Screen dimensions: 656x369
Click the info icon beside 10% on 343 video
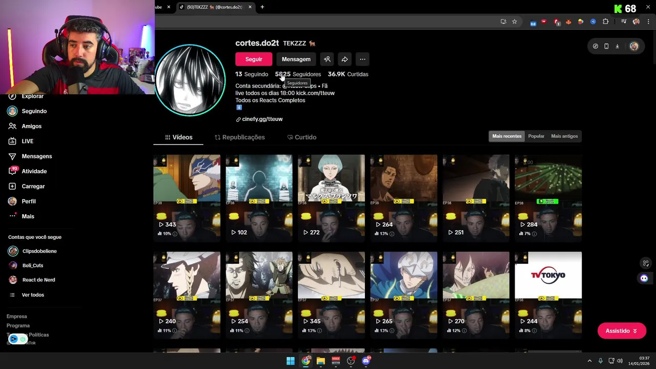[175, 234]
